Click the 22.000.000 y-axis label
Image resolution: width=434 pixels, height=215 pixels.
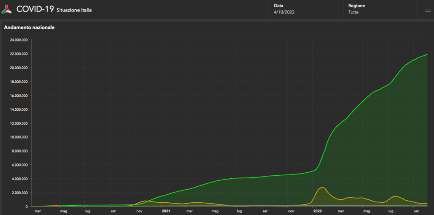(x=16, y=54)
